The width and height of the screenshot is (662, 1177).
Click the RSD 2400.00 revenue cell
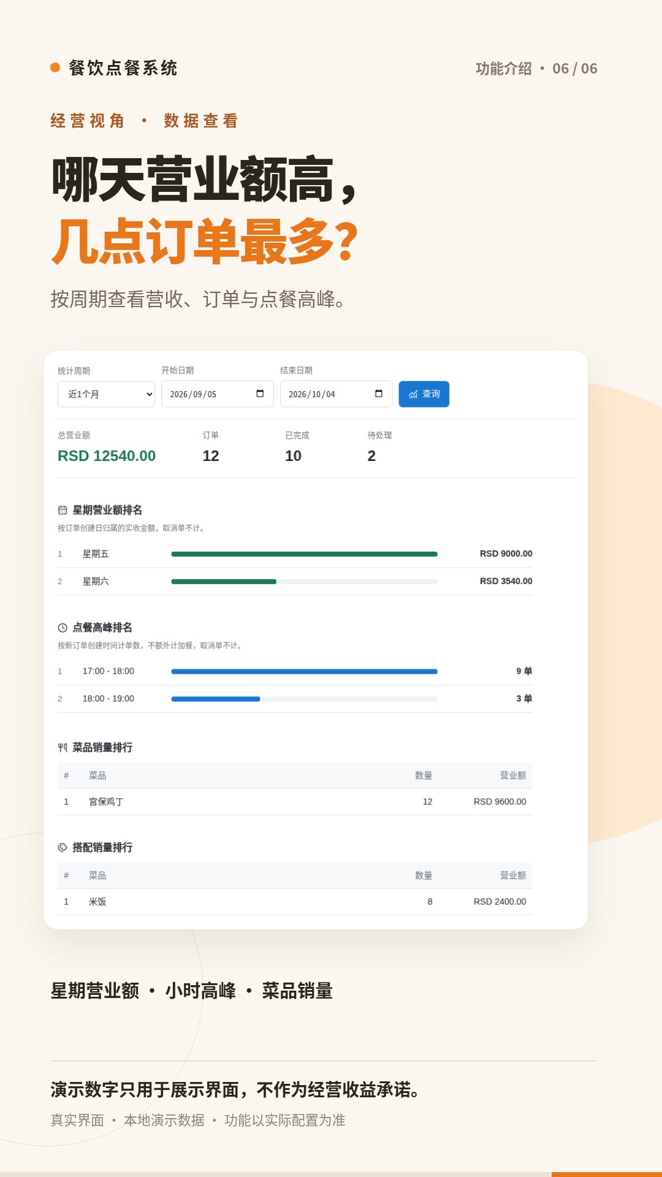coord(500,902)
